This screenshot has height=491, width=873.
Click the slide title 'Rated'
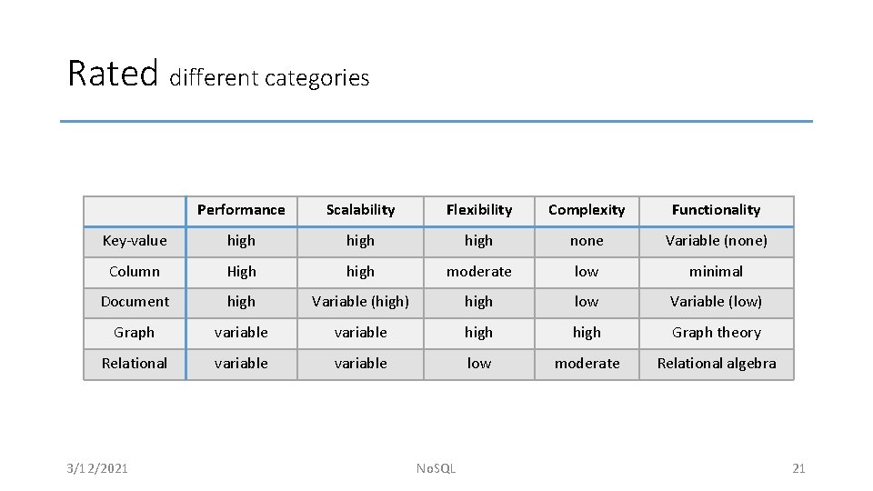(x=114, y=74)
